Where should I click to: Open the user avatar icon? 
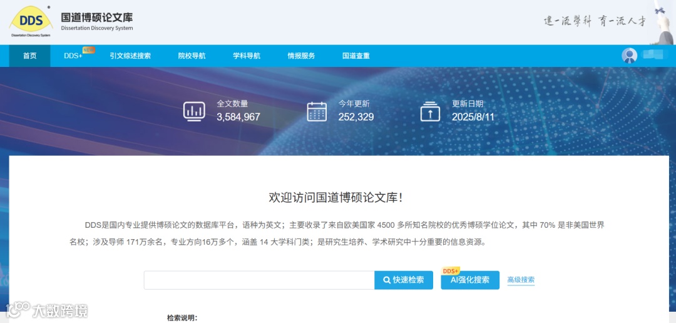(x=630, y=56)
